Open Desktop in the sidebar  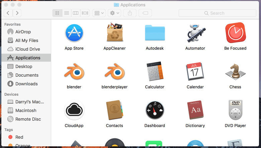click(26, 66)
